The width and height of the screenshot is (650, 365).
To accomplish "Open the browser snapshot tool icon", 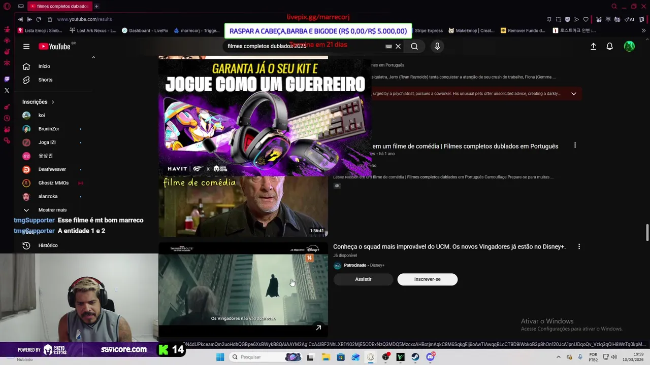I will pyautogui.click(x=558, y=19).
